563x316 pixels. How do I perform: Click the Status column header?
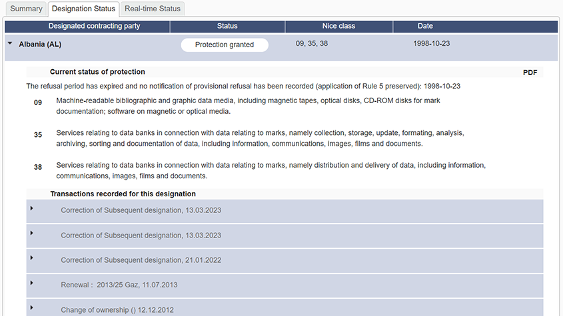(x=227, y=26)
